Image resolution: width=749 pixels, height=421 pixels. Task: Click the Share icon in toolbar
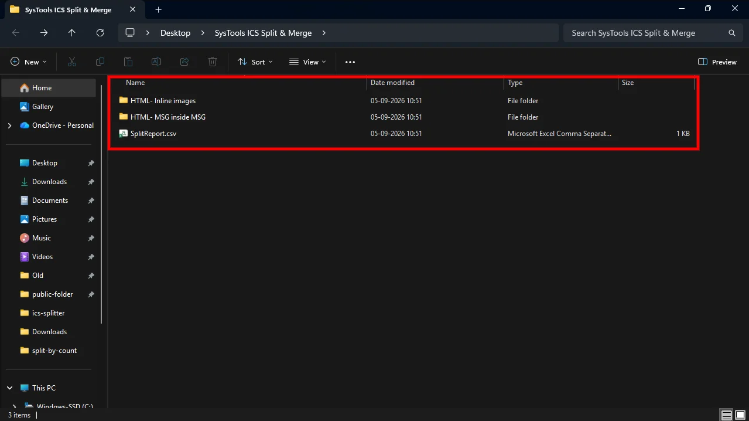pos(184,62)
